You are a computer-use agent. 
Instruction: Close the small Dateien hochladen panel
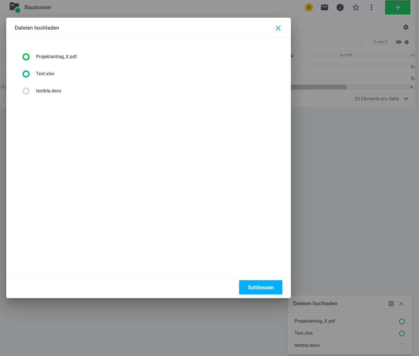click(x=401, y=304)
